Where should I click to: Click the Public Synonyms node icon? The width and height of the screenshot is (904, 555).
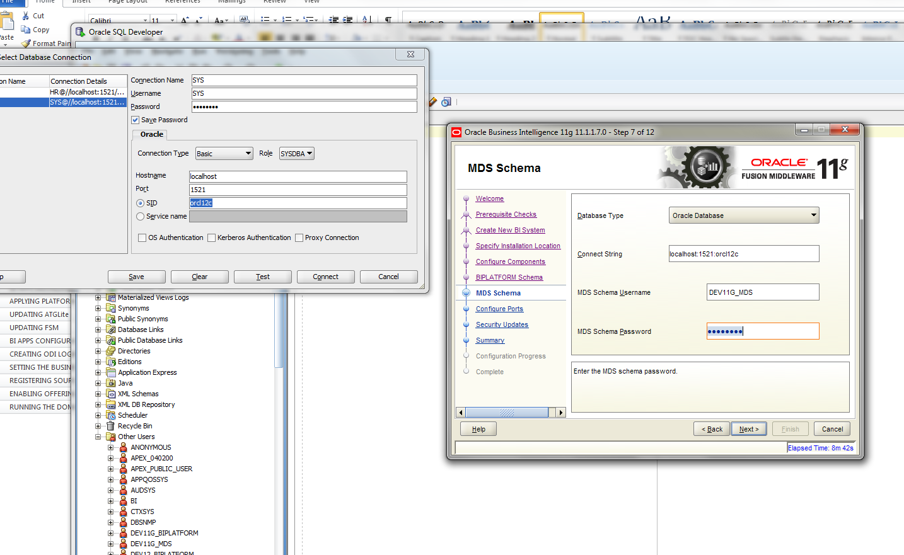coord(111,319)
